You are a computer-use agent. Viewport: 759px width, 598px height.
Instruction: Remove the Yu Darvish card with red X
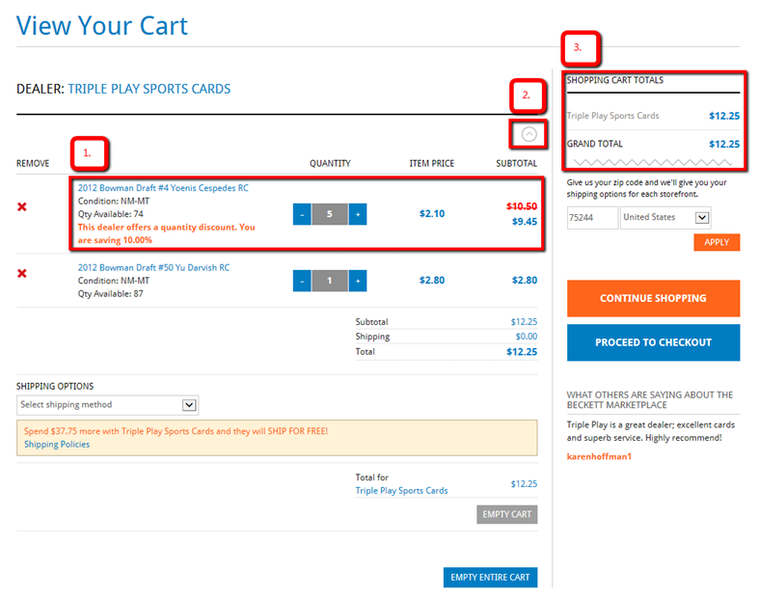point(22,274)
